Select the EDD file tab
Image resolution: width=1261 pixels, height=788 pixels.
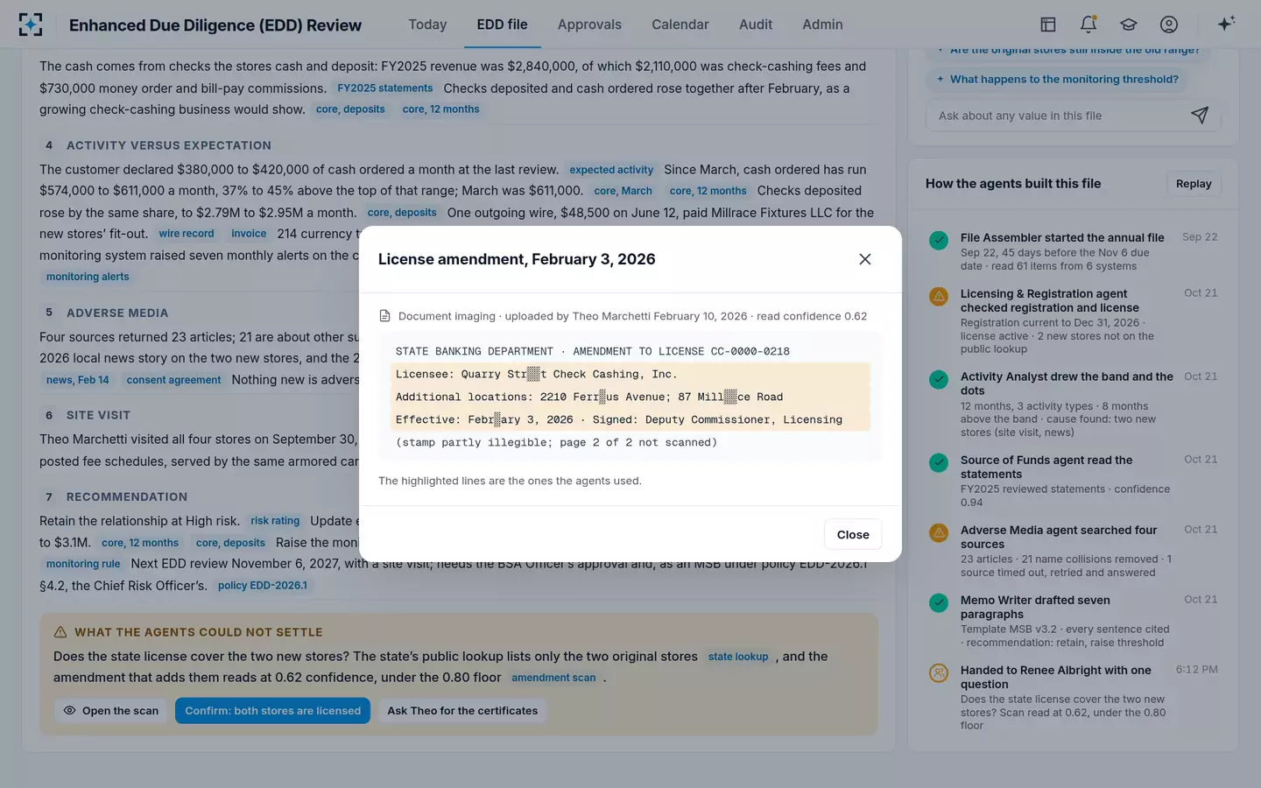pyautogui.click(x=502, y=25)
